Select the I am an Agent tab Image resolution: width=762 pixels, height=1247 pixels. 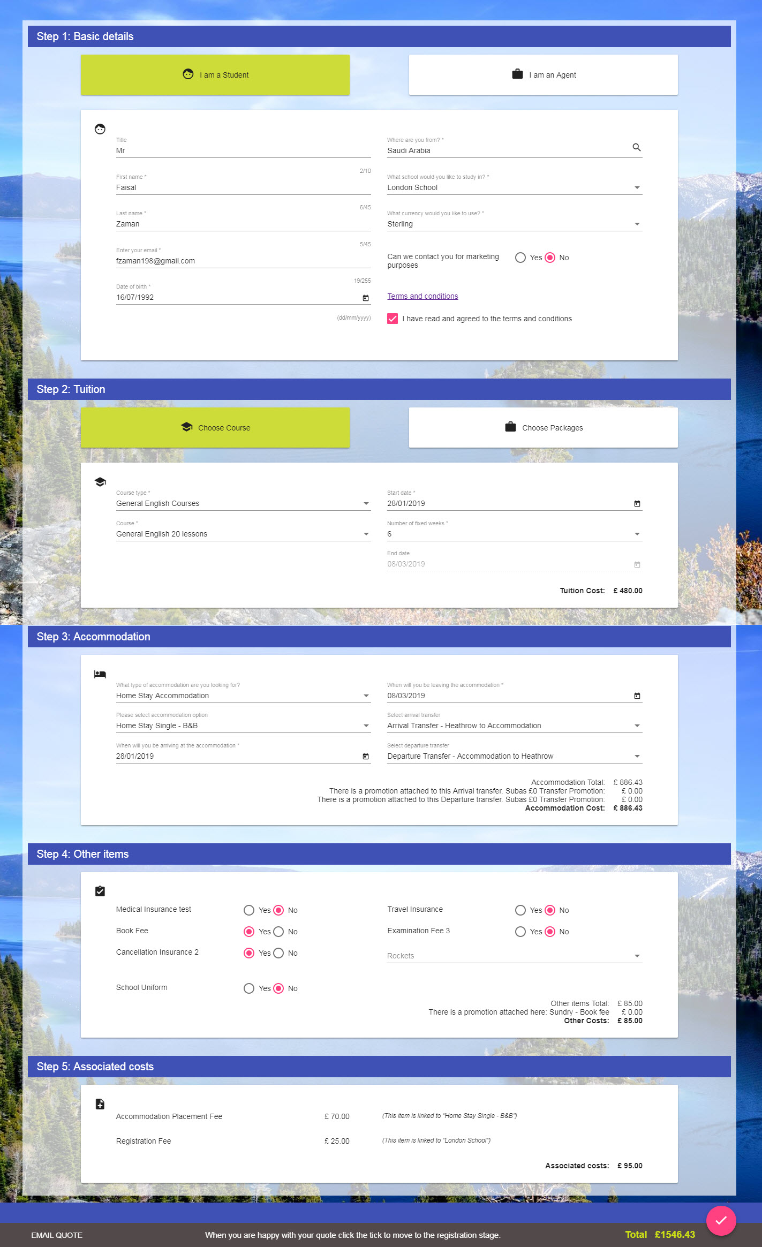[x=544, y=75]
